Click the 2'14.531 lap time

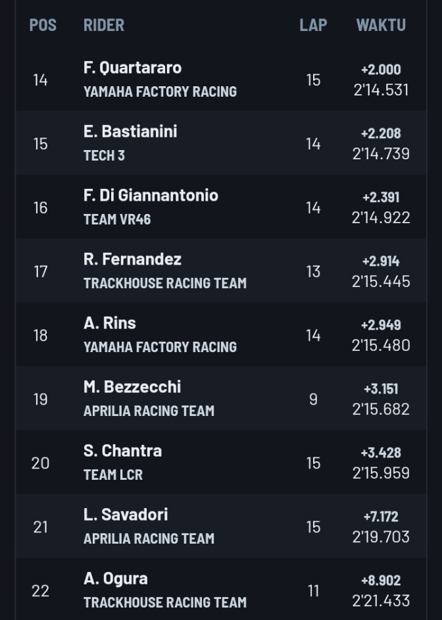click(381, 90)
